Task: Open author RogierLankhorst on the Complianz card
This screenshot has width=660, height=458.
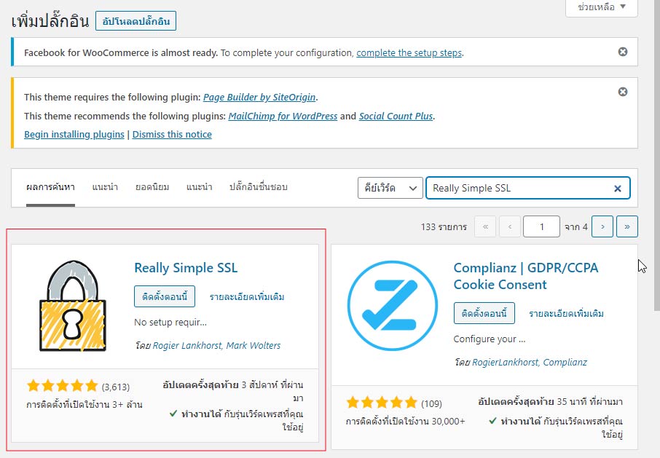Action: click(505, 363)
